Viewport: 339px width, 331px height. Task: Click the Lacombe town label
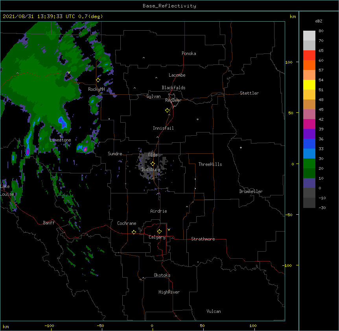177,75
